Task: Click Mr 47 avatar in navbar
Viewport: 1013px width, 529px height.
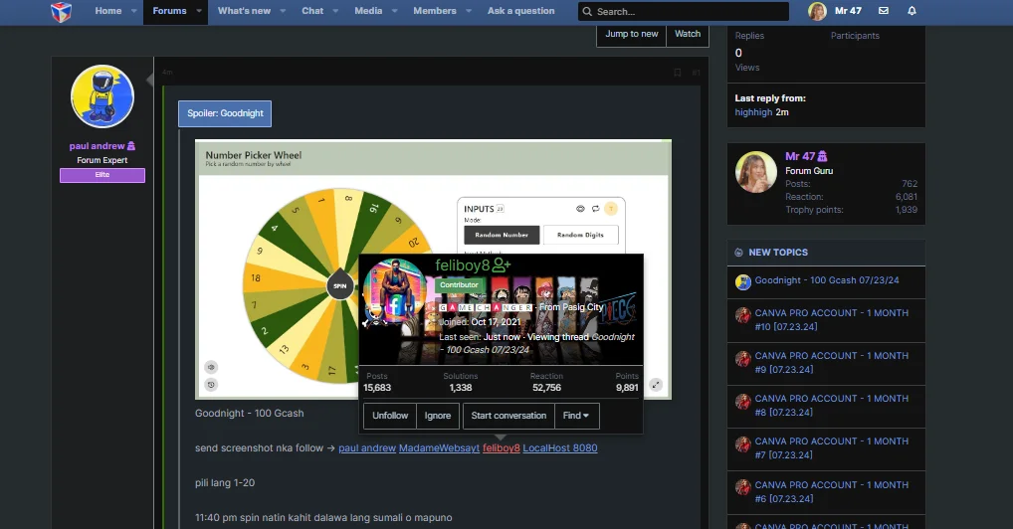Action: [x=817, y=11]
